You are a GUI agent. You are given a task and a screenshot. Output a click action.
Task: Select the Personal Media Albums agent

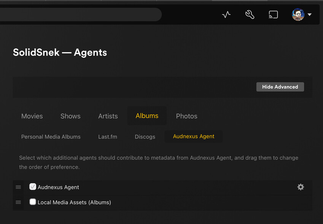pyautogui.click(x=51, y=137)
